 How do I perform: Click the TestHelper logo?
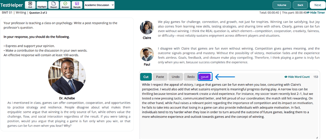12,5
